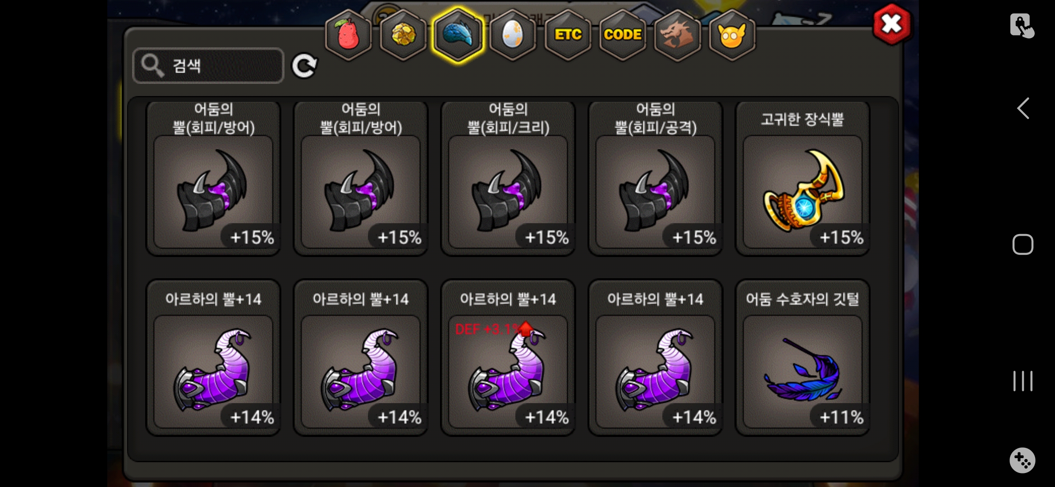Close the inventory with red X
This screenshot has height=487, width=1055.
[x=891, y=24]
